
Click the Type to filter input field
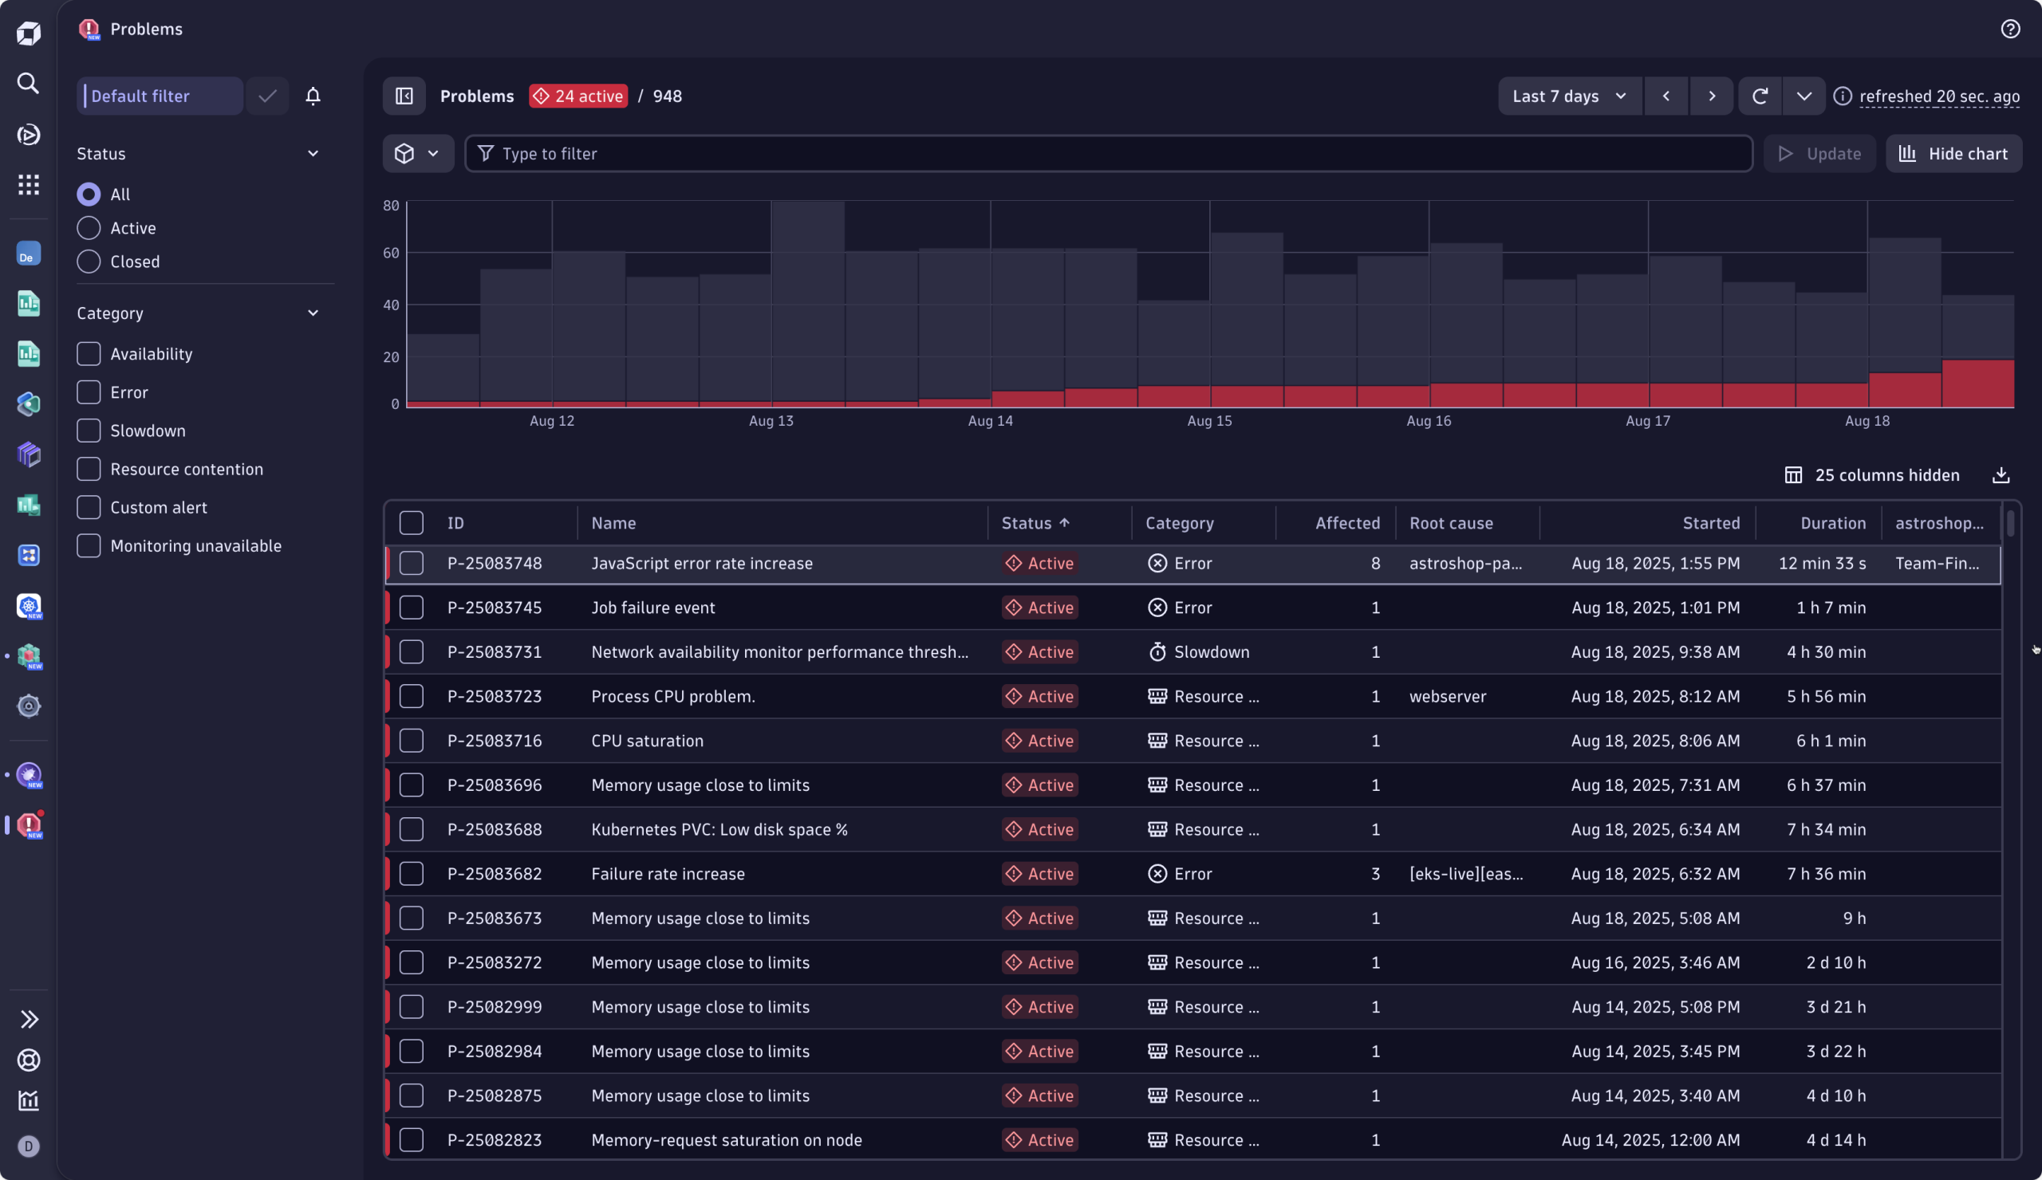[810, 153]
